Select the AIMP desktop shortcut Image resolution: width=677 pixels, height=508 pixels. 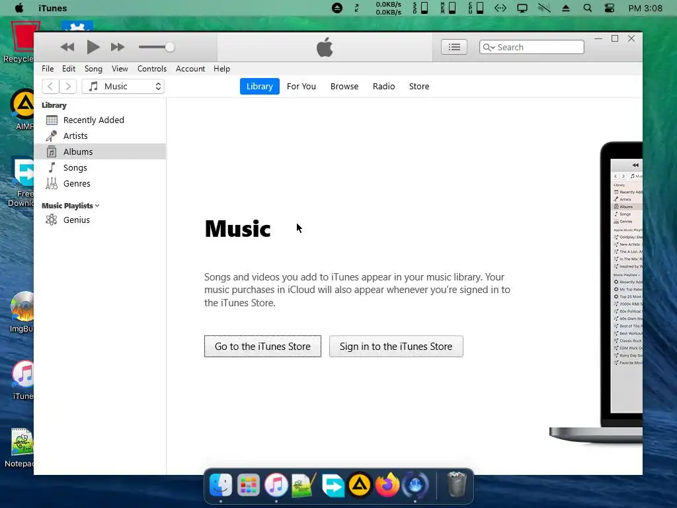pyautogui.click(x=22, y=109)
